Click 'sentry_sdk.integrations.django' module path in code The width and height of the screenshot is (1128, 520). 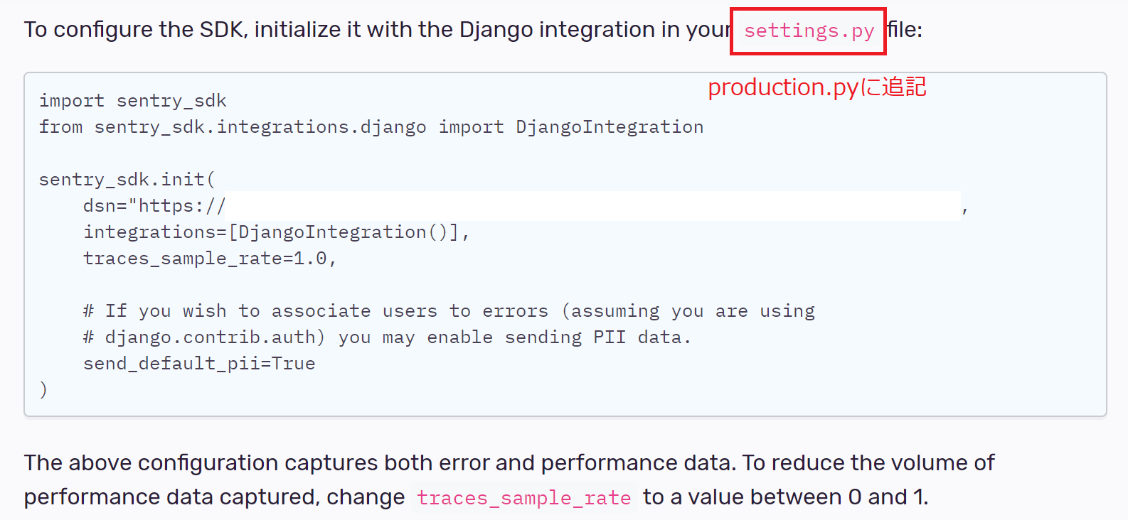(260, 127)
